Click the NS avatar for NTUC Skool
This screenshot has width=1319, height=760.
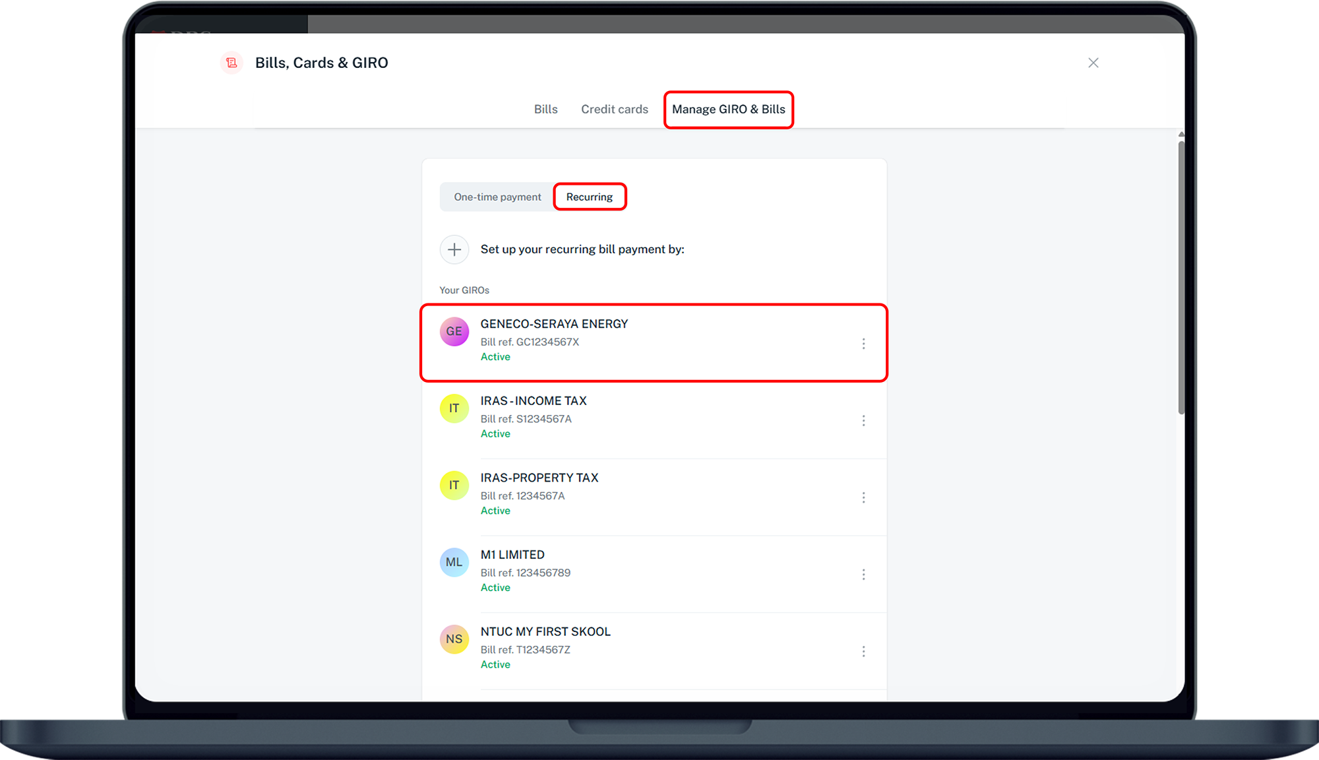[454, 639]
